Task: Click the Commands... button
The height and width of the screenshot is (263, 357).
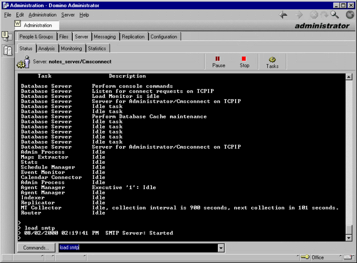Action: tap(36, 247)
